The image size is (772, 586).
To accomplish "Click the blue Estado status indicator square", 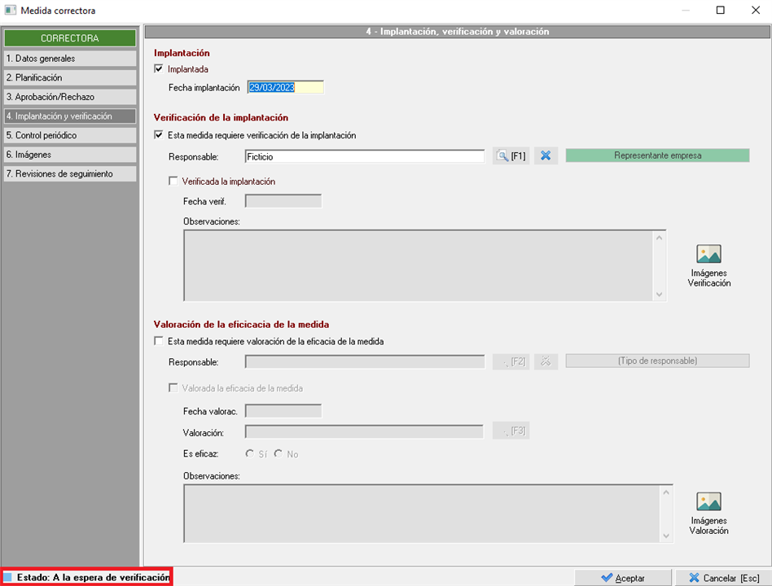I will pos(8,578).
